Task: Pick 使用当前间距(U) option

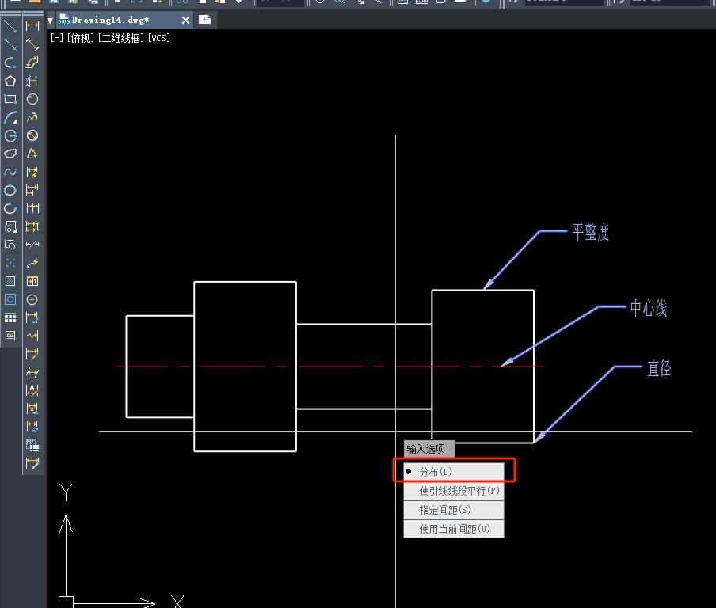Action: 454,529
